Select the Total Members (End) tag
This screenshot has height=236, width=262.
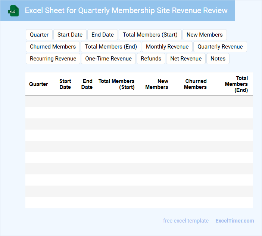[x=111, y=47]
